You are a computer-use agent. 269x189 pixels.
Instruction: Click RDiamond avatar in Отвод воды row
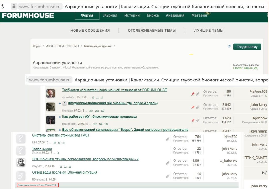20,176
